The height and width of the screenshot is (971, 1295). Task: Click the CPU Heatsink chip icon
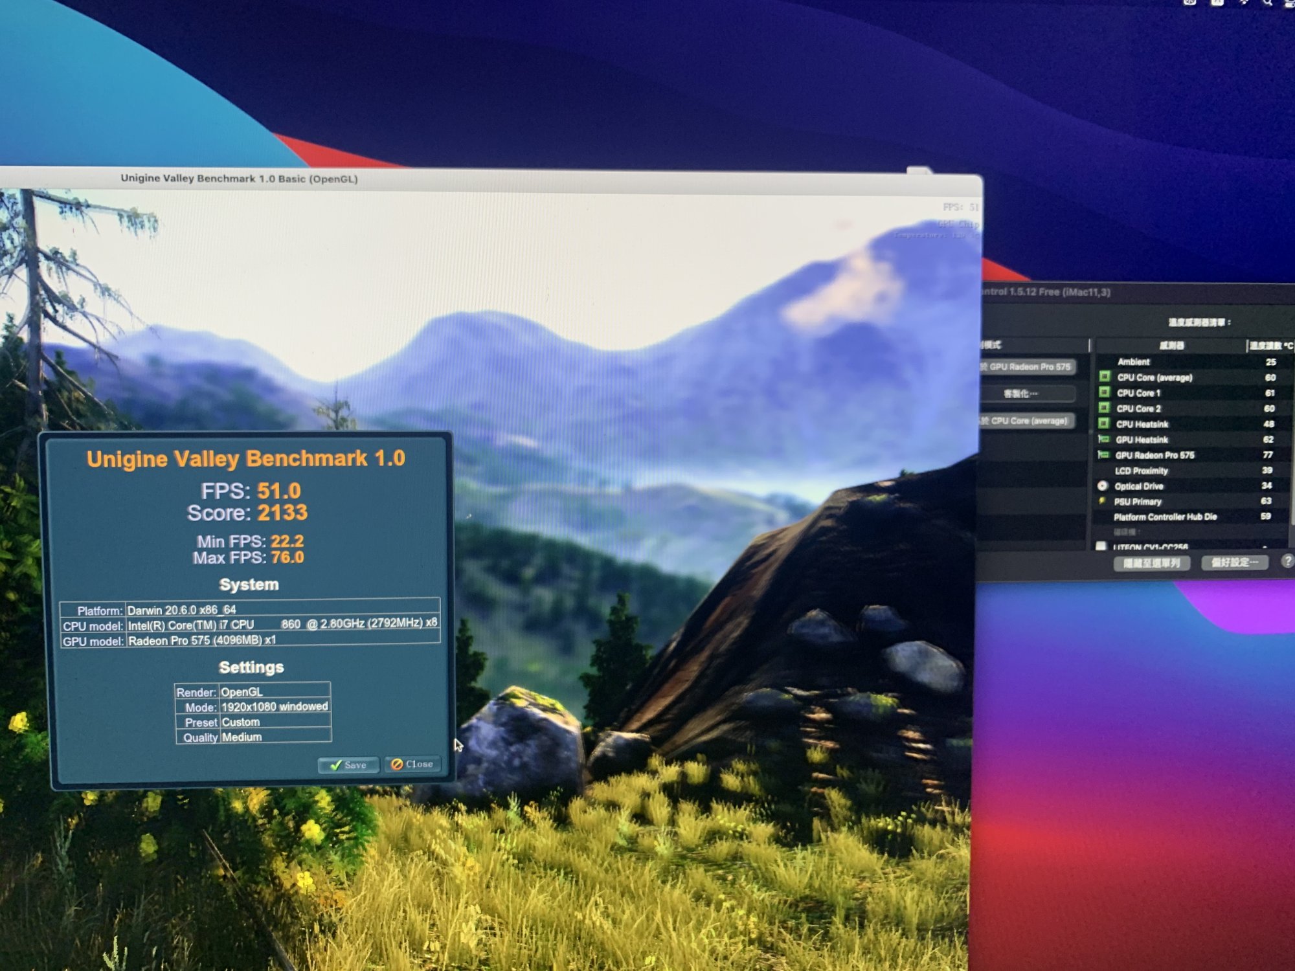pyautogui.click(x=1104, y=423)
